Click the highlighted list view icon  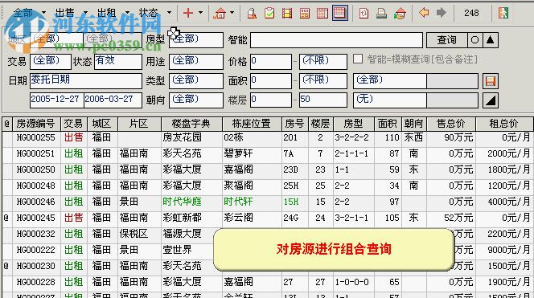click(340, 13)
